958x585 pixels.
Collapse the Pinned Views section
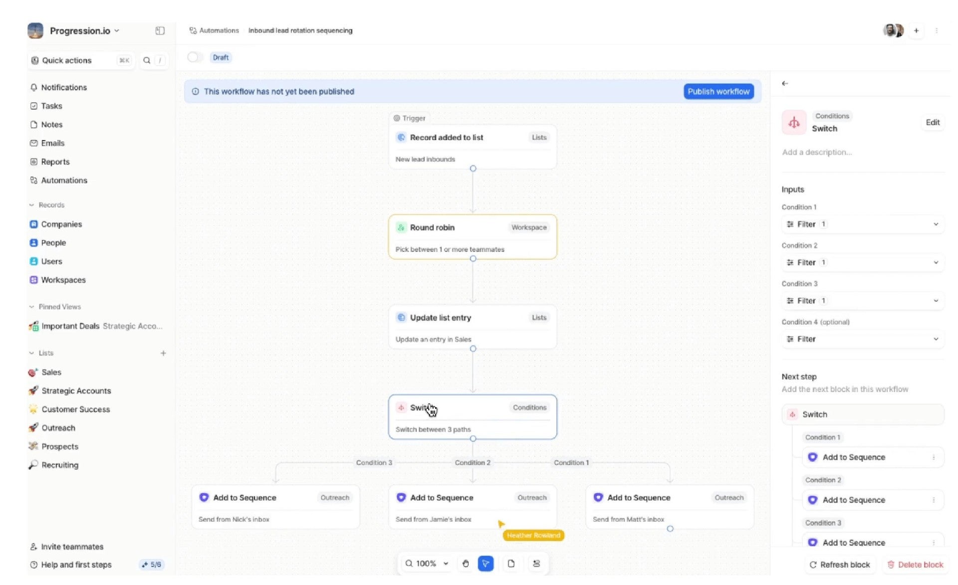point(32,307)
